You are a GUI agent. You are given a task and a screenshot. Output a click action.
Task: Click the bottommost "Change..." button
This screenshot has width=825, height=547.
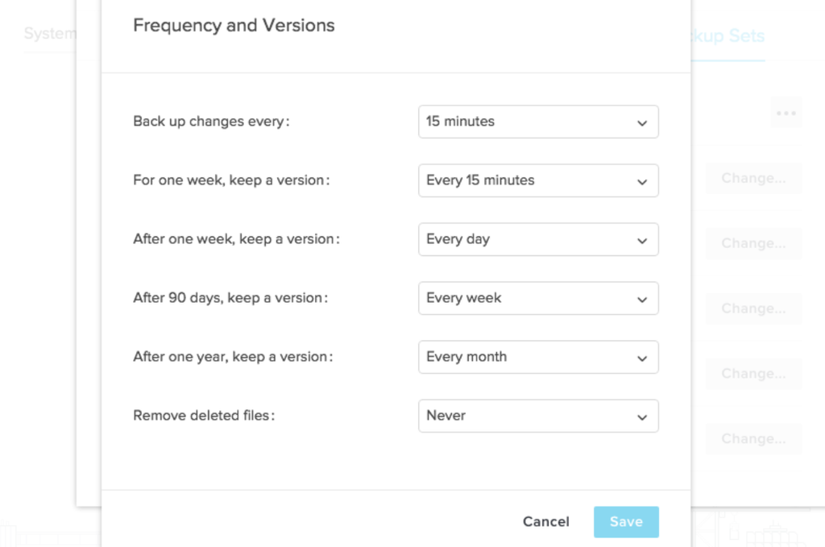753,439
